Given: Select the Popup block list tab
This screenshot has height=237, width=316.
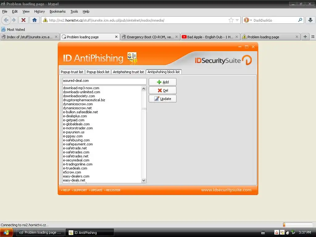Looking at the screenshot, I should (98, 72).
